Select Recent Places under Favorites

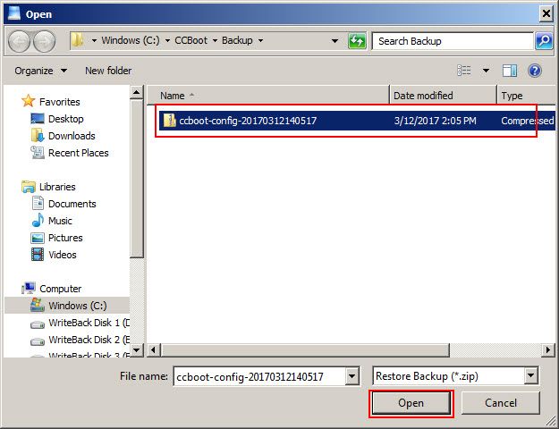click(x=79, y=153)
